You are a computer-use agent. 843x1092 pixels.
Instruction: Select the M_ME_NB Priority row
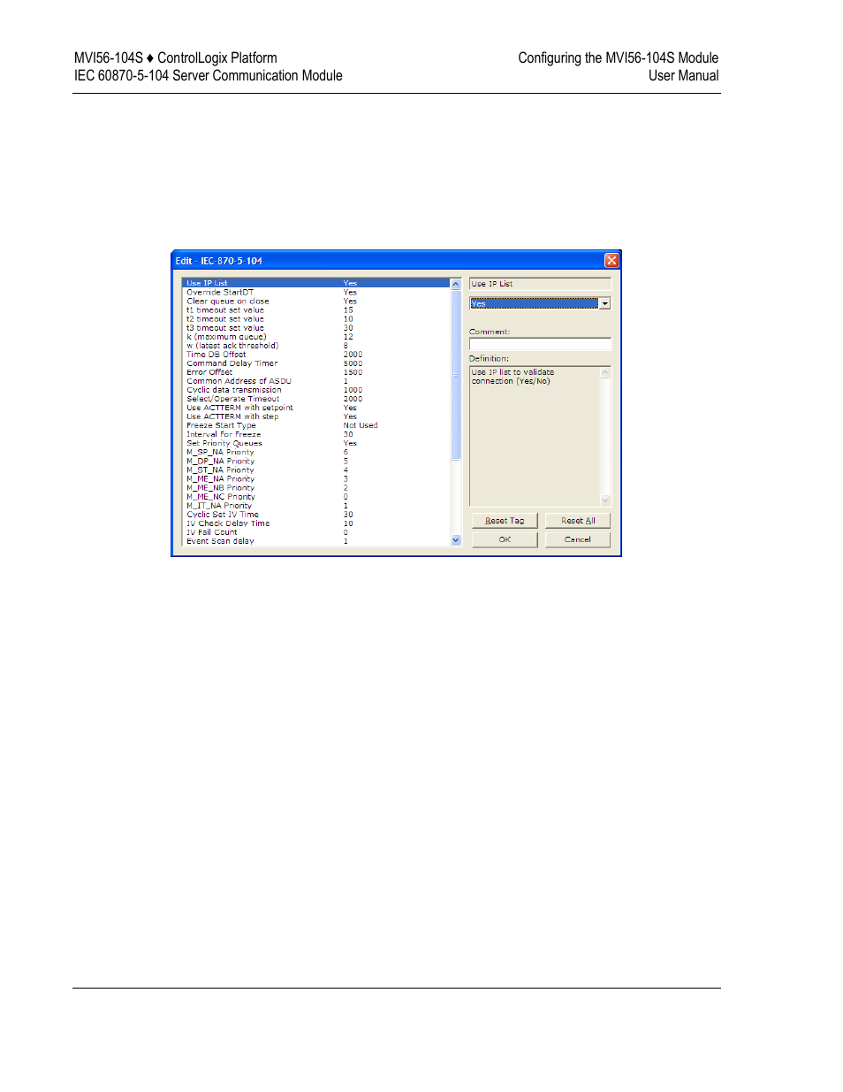[x=316, y=487]
